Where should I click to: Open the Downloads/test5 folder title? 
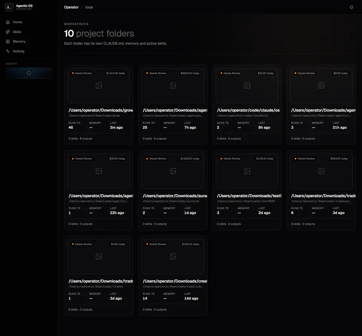point(249,196)
